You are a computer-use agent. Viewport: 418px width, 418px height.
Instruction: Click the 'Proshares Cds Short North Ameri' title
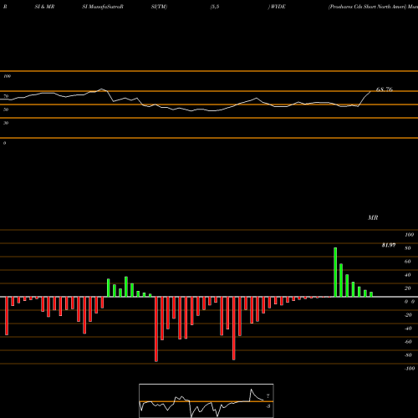(x=367, y=7)
